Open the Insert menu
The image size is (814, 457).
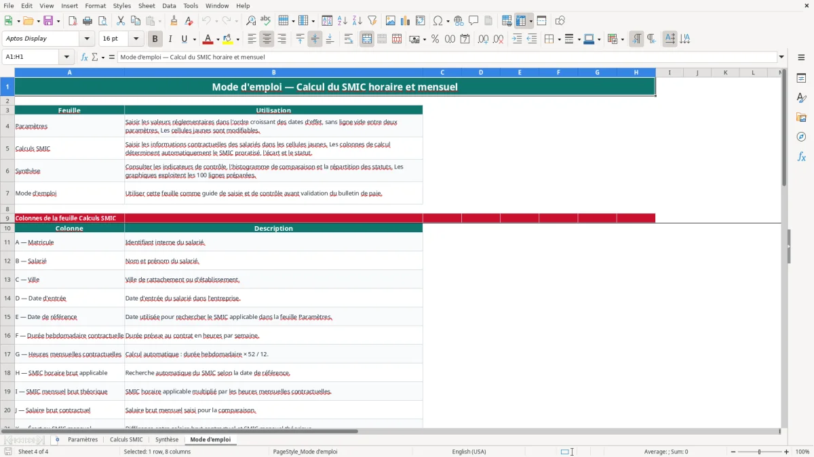coord(69,5)
